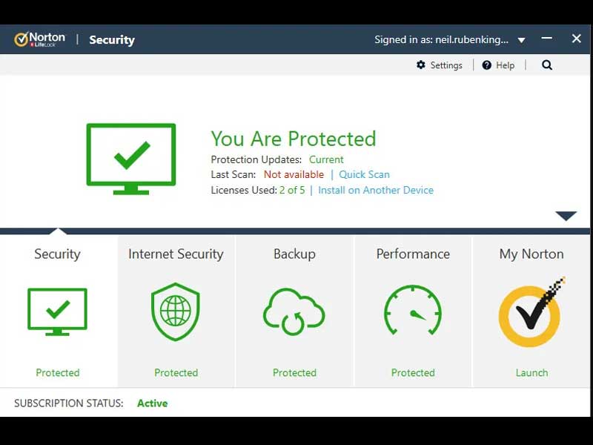The image size is (593, 445).
Task: Click the Security monitor checkmark icon
Action: click(57, 311)
